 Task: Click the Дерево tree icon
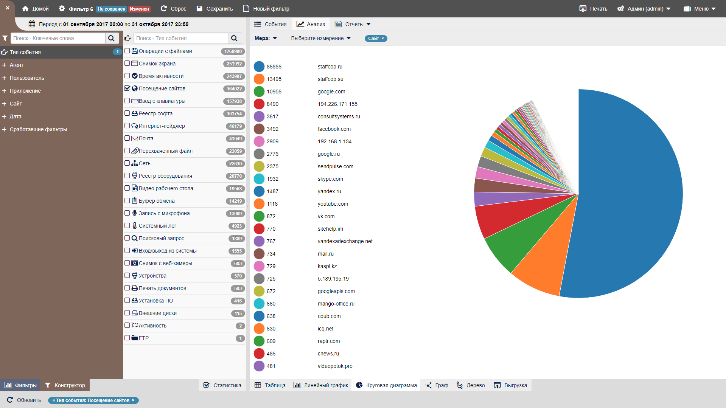pos(460,385)
